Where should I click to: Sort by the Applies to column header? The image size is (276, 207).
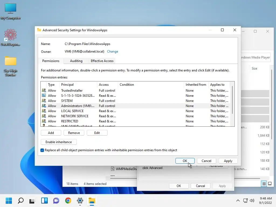(219, 84)
